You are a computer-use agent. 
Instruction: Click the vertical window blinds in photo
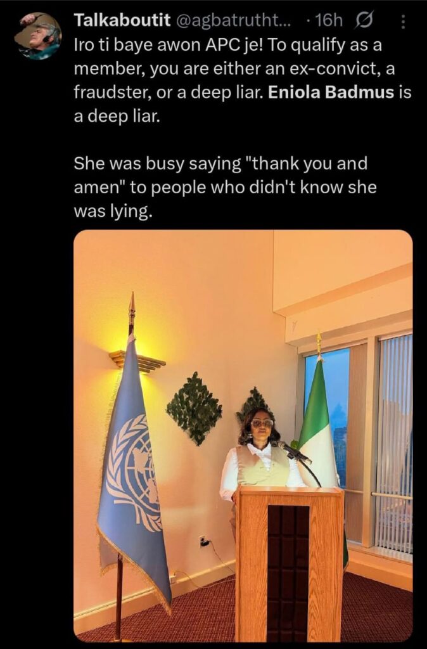pyautogui.click(x=395, y=442)
